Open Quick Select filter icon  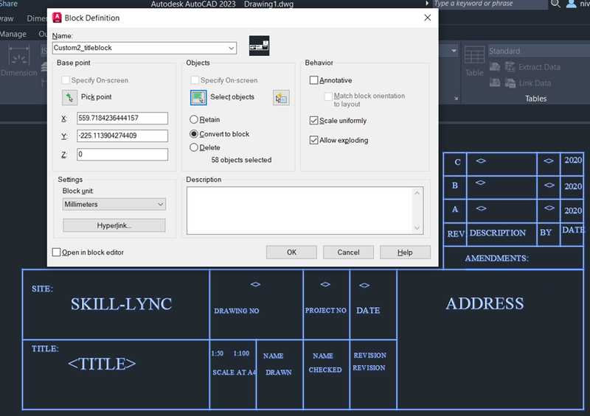click(281, 98)
